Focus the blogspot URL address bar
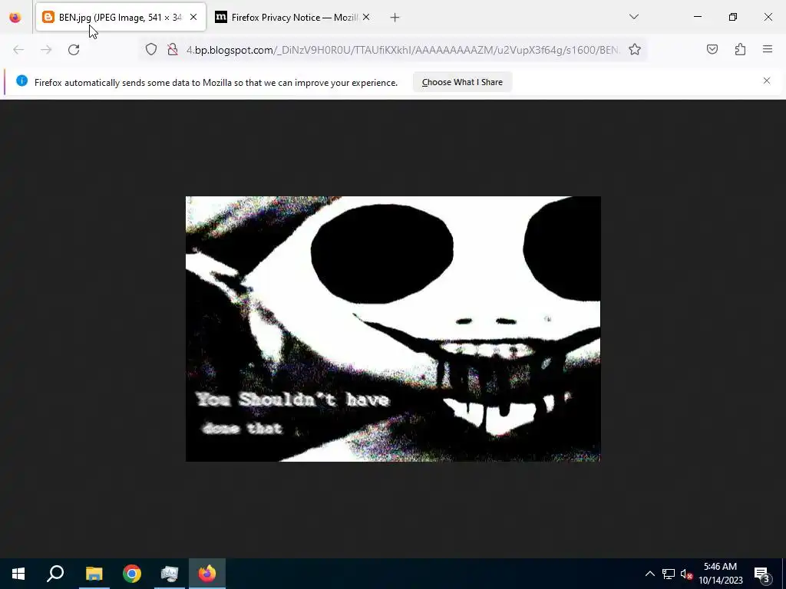786x589 pixels. click(402, 50)
